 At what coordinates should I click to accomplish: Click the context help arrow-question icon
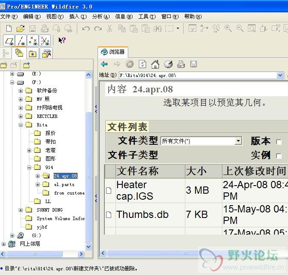[x=62, y=40]
